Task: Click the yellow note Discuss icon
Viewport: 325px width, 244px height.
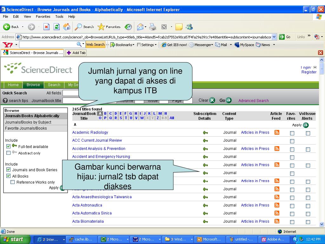Action: (179, 27)
